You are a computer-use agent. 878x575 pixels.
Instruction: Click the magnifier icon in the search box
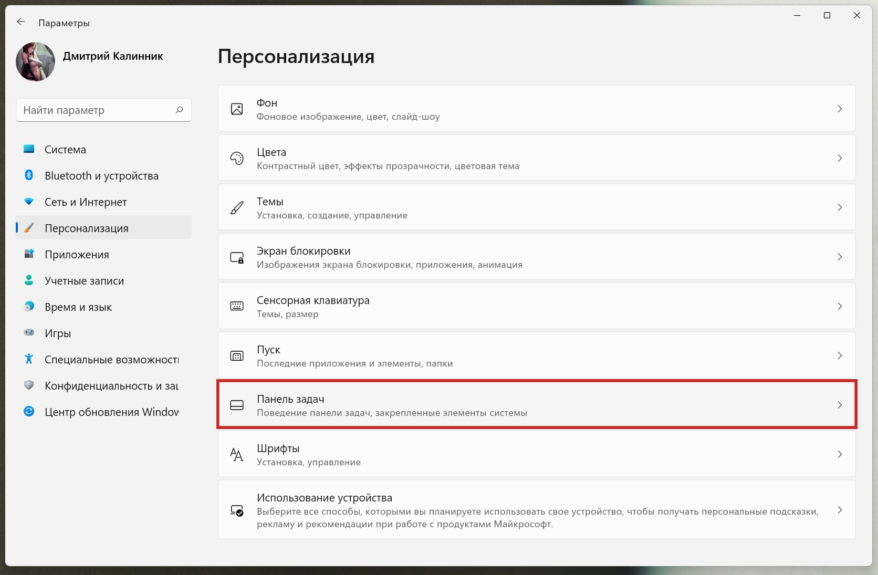pos(180,110)
